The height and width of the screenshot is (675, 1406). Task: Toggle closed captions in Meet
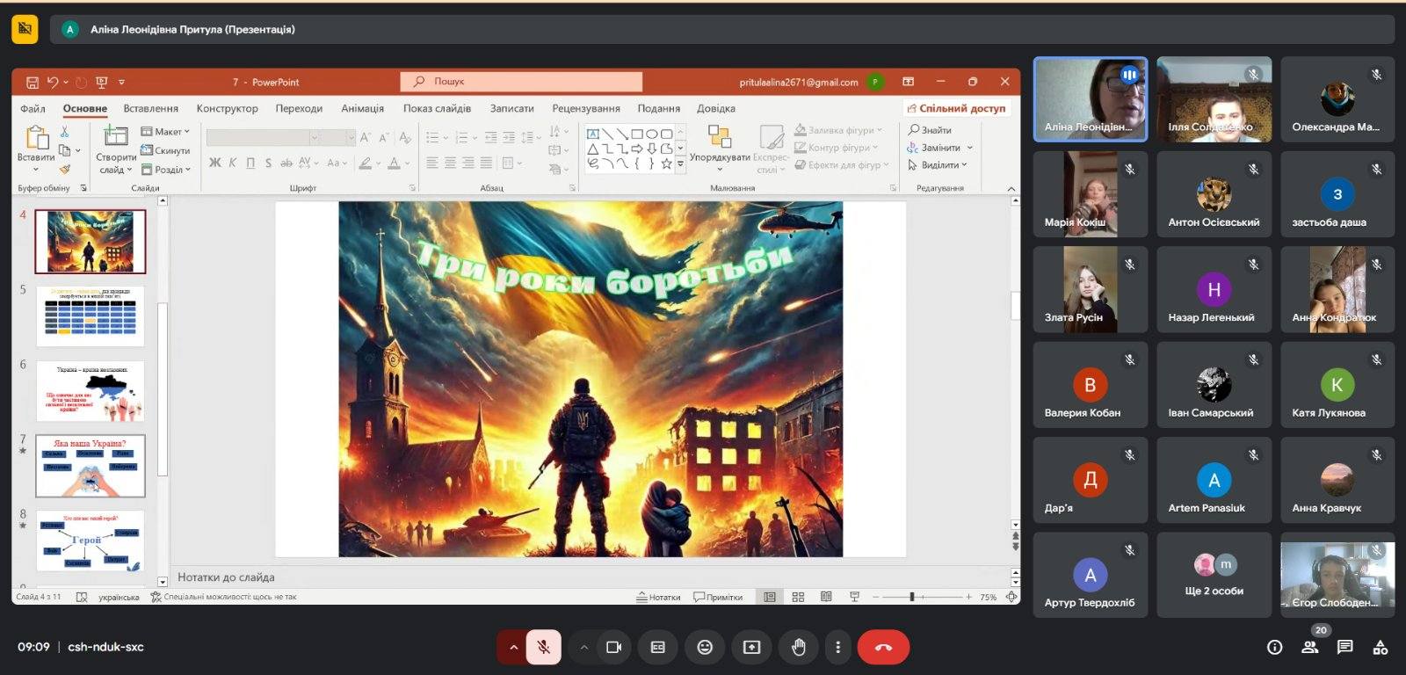[657, 648]
